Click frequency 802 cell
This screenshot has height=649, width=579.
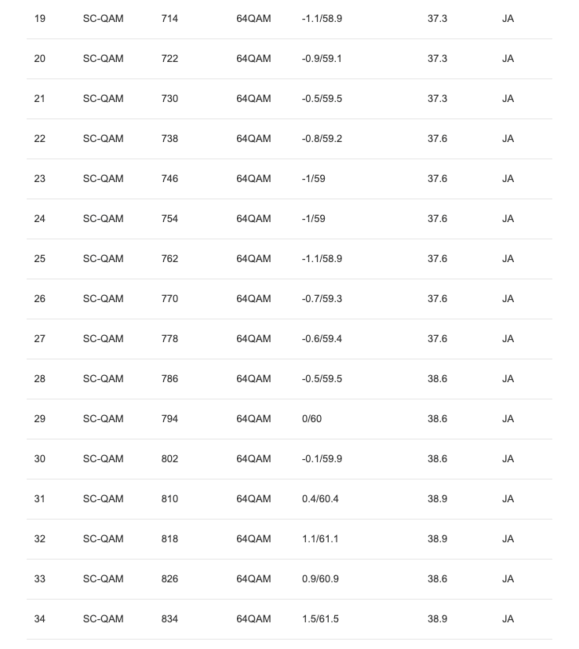(169, 459)
